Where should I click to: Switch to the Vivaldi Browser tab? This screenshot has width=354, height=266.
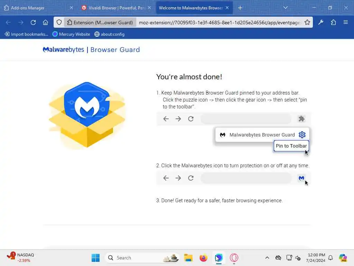click(116, 8)
